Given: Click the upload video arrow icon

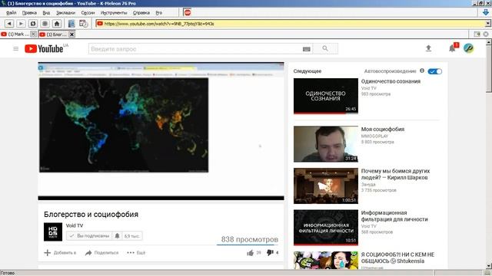Looking at the screenshot, I should click(428, 48).
